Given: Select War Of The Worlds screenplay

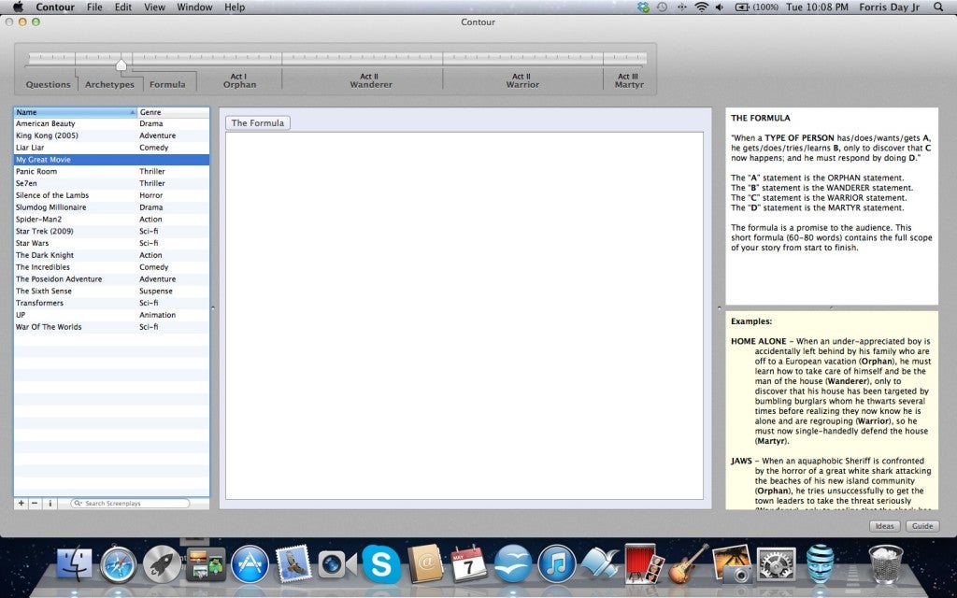Looking at the screenshot, I should tap(112, 327).
